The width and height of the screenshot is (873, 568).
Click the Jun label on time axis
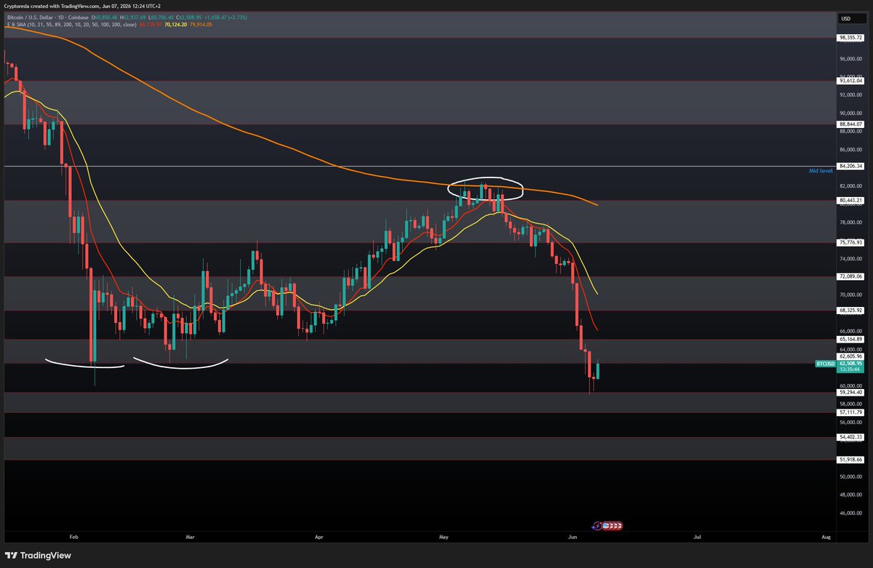click(573, 537)
